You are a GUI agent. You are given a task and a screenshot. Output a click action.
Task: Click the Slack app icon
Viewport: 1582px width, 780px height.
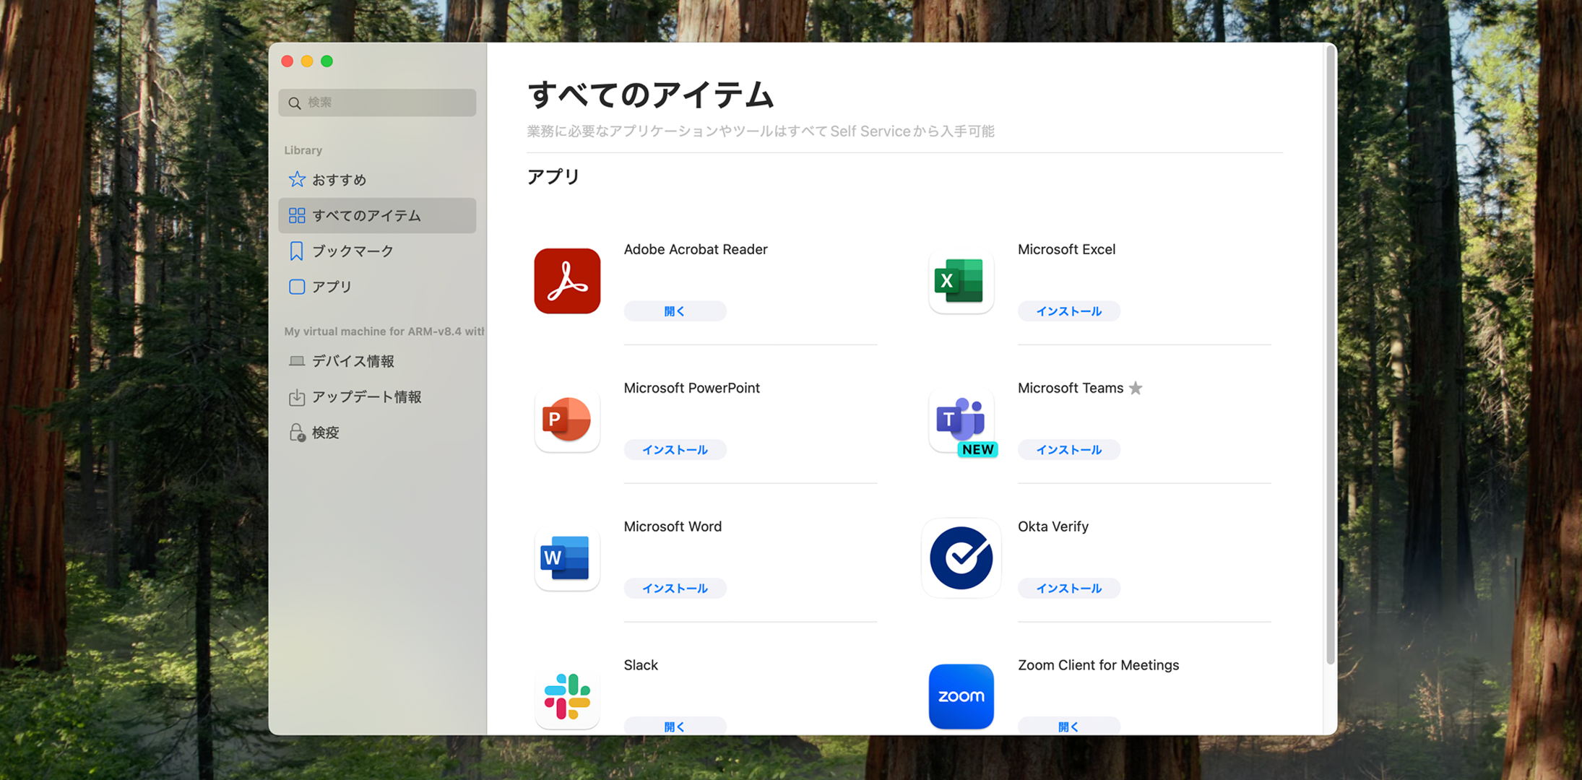click(x=567, y=696)
